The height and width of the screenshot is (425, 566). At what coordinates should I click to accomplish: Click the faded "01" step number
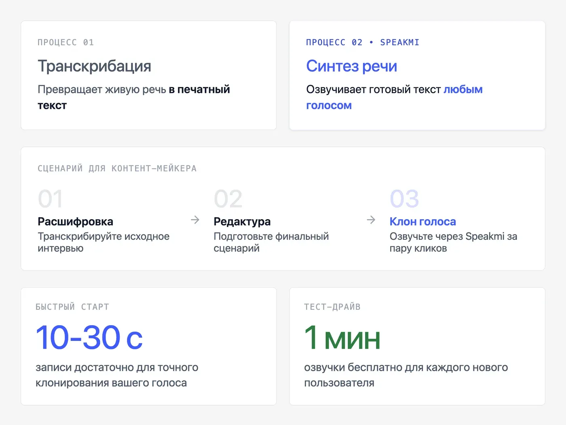pyautogui.click(x=50, y=199)
